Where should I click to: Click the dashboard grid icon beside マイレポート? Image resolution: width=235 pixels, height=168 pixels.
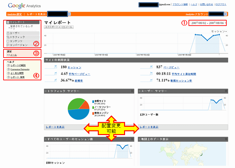8,22
